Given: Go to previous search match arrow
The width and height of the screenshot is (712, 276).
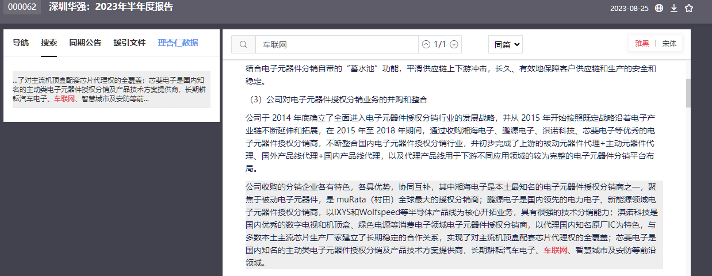Looking at the screenshot, I should (x=426, y=44).
